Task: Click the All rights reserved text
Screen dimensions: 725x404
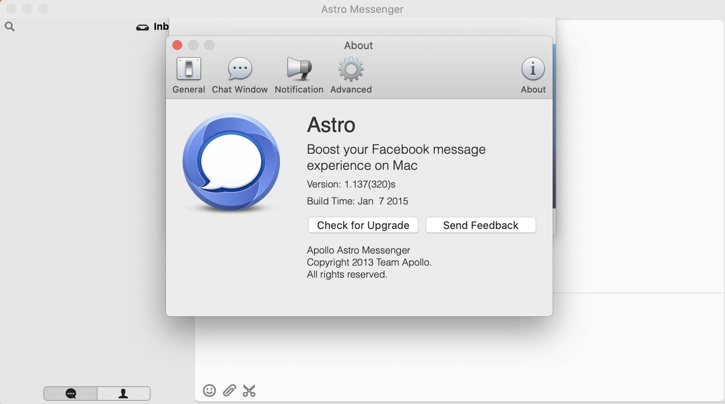Action: (347, 274)
